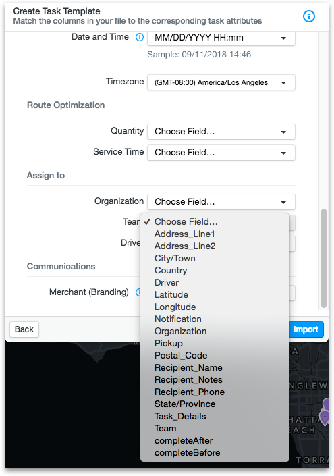334x476 pixels.
Task: Click the info icon in dialog header
Action: 309,16
